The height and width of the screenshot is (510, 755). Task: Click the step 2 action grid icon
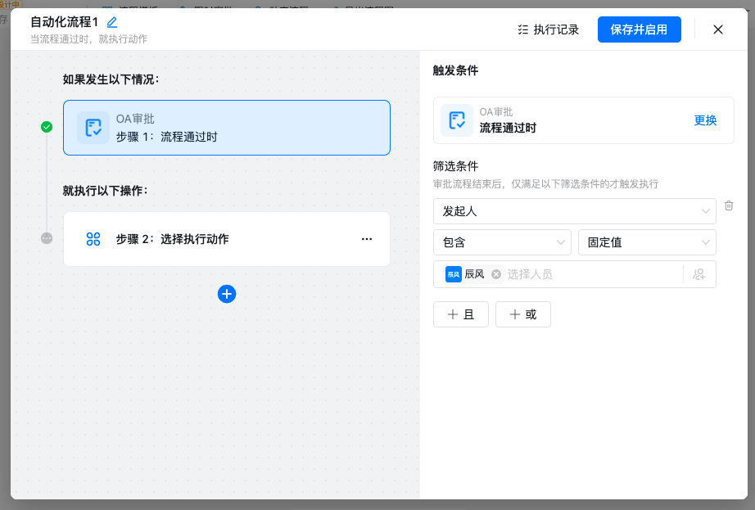93,239
